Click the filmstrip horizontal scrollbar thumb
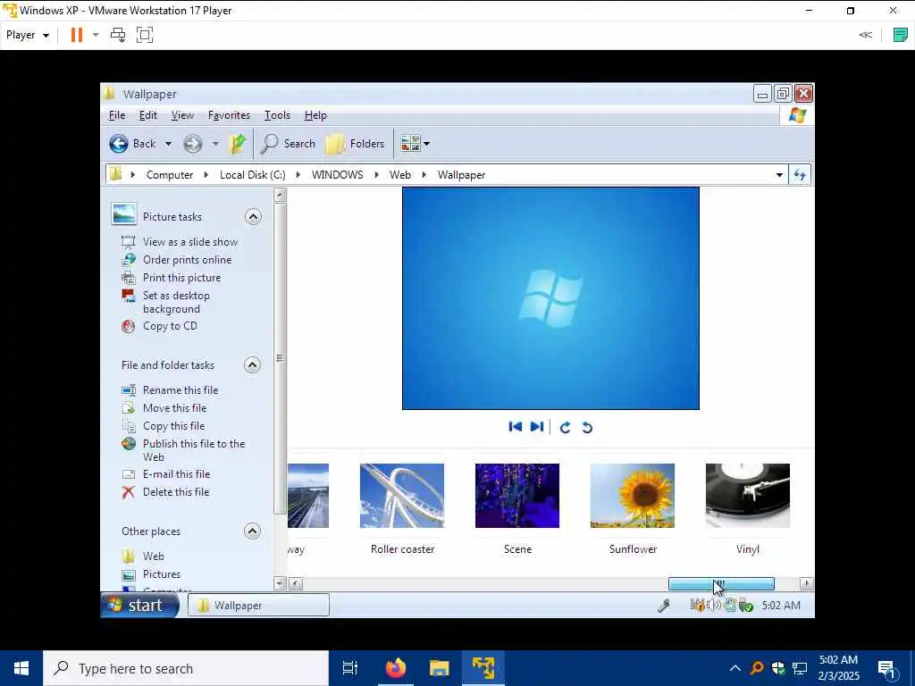The height and width of the screenshot is (686, 915). [x=721, y=584]
